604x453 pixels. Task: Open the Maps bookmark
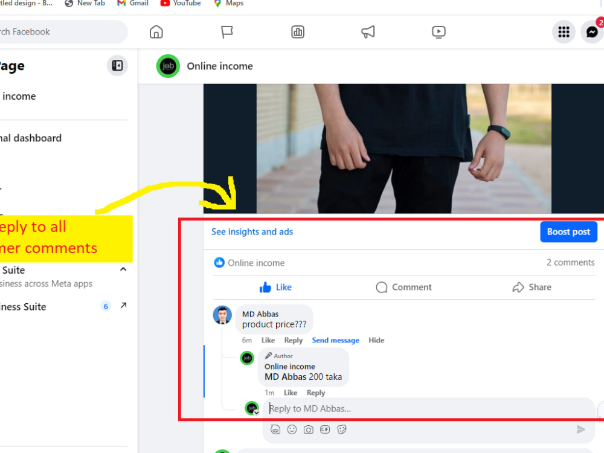pyautogui.click(x=229, y=3)
